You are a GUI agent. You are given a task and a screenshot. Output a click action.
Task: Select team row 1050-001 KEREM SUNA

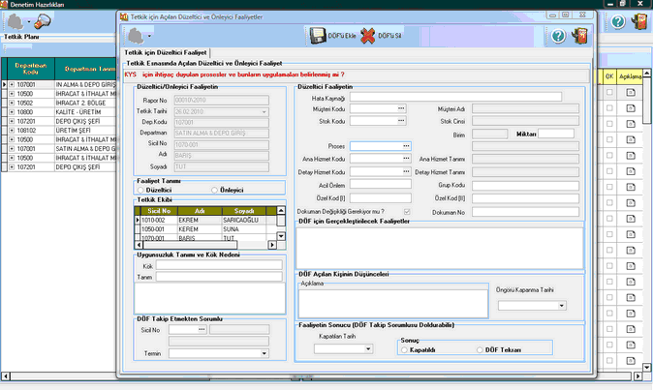[205, 229]
